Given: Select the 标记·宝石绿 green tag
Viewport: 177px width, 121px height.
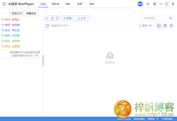Looking at the screenshot, I should click(x=11, y=41).
